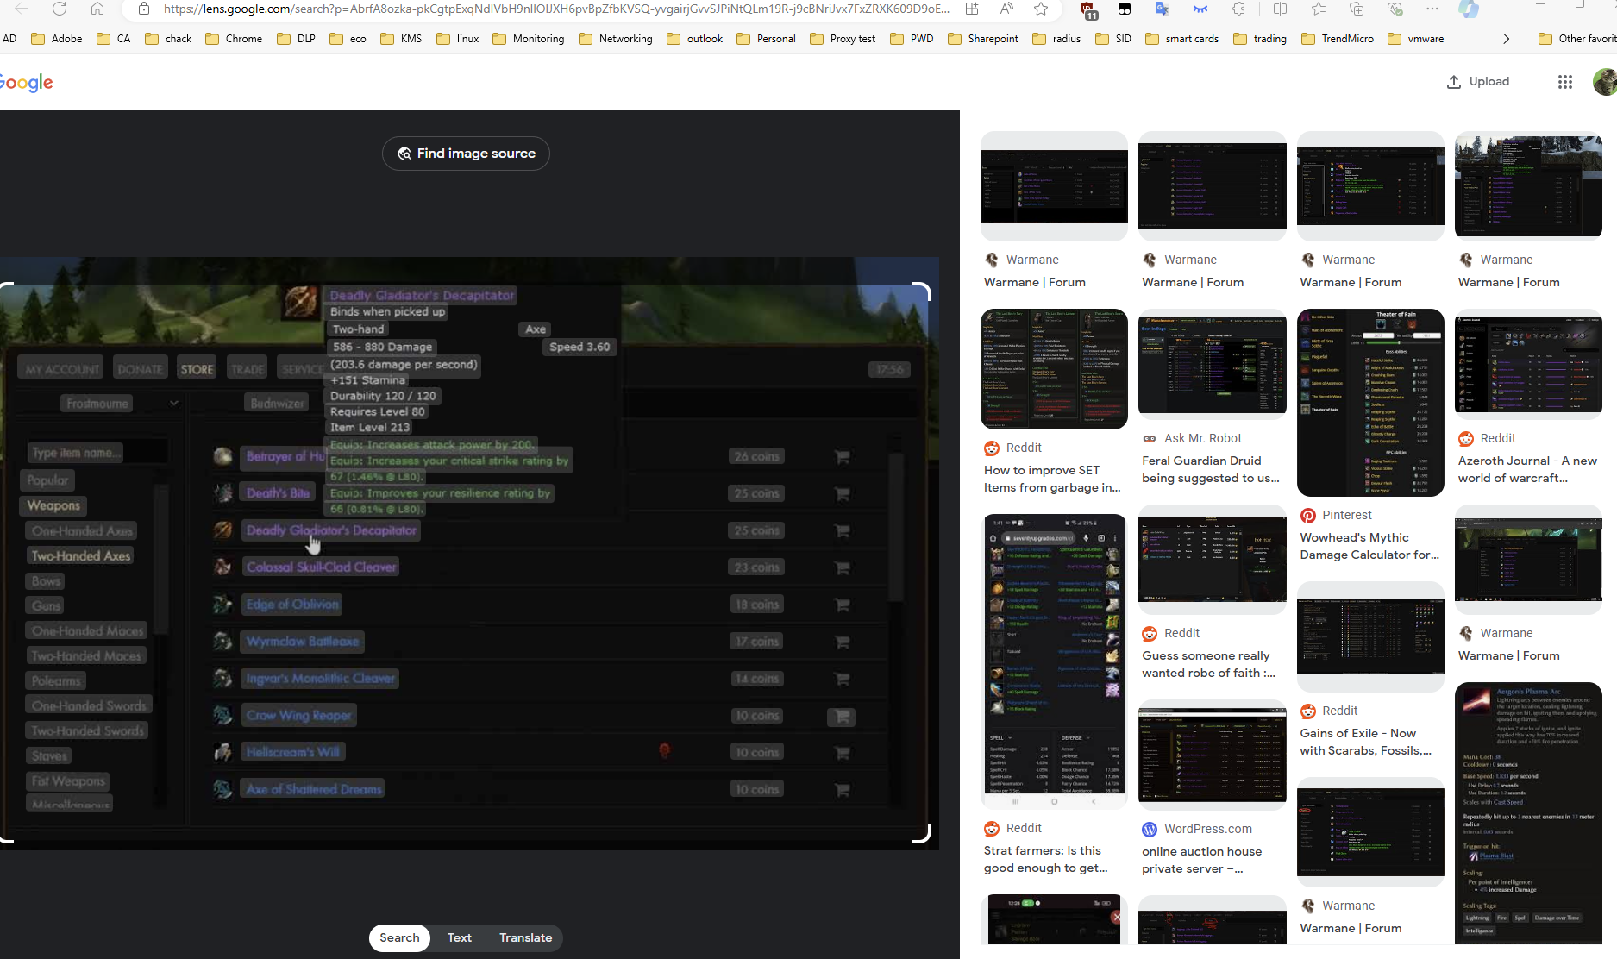Click the Read aloud icon in the address bar
The height and width of the screenshot is (959, 1617).
(1006, 9)
